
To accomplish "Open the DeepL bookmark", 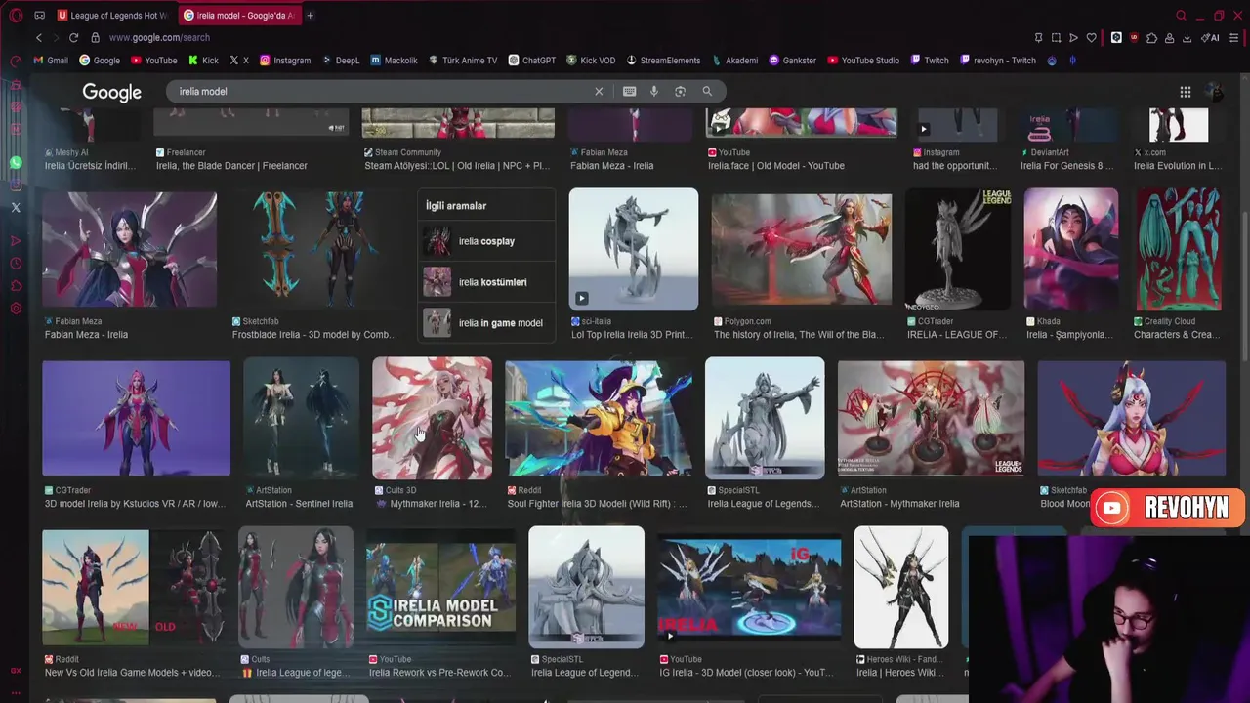I will click(341, 61).
